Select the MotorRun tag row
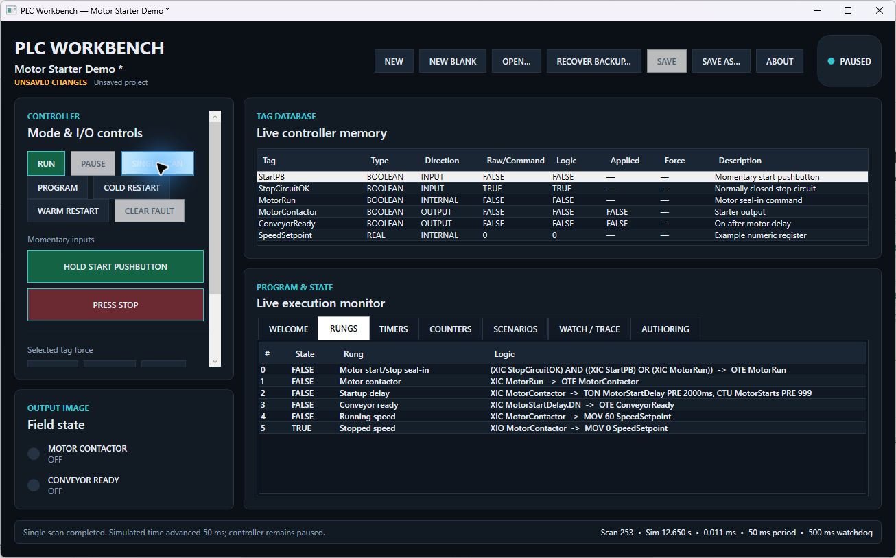The height and width of the screenshot is (558, 896). 563,200
